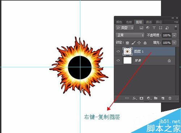
Task: Open the 类型 filter type dropdown
Action: 125,28
